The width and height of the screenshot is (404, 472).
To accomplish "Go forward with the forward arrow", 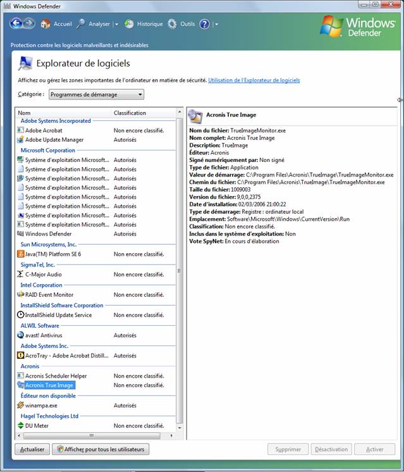I will tap(29, 23).
